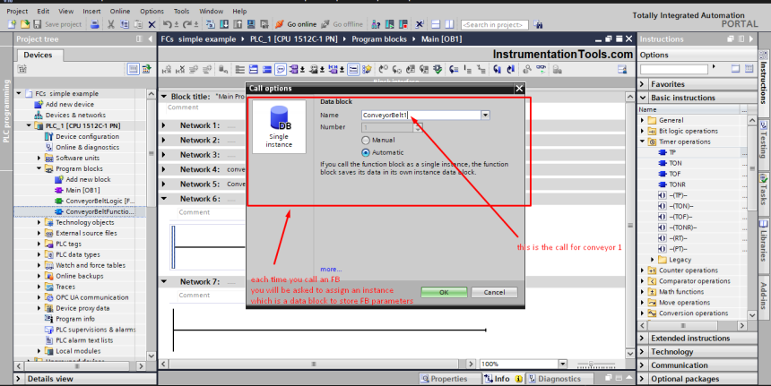Click Add new block item
This screenshot has height=386, width=771.
tap(88, 179)
